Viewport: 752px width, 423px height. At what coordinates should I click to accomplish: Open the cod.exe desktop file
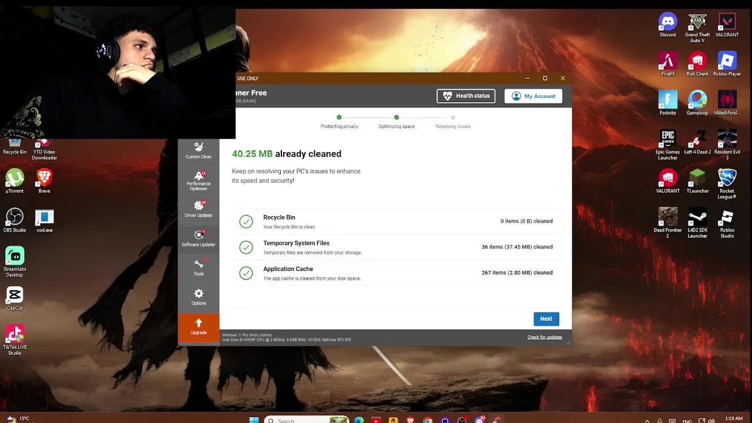pyautogui.click(x=44, y=220)
